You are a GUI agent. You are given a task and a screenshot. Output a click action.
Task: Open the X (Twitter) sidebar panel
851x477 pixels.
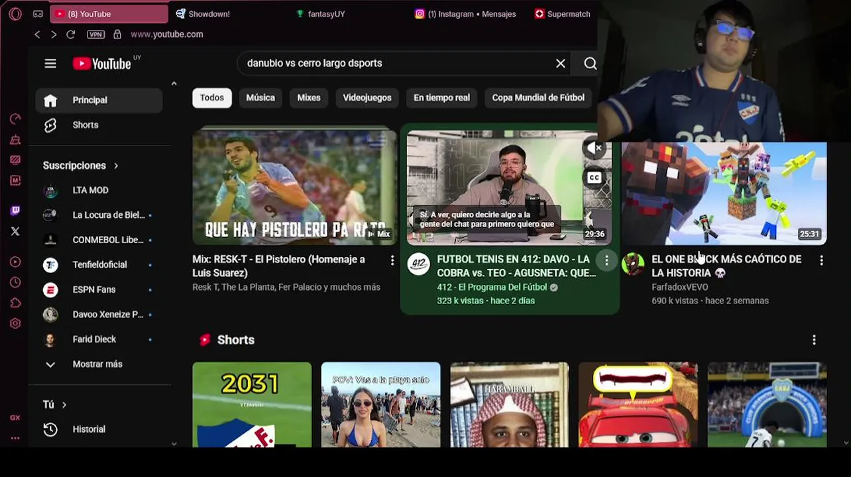[15, 231]
